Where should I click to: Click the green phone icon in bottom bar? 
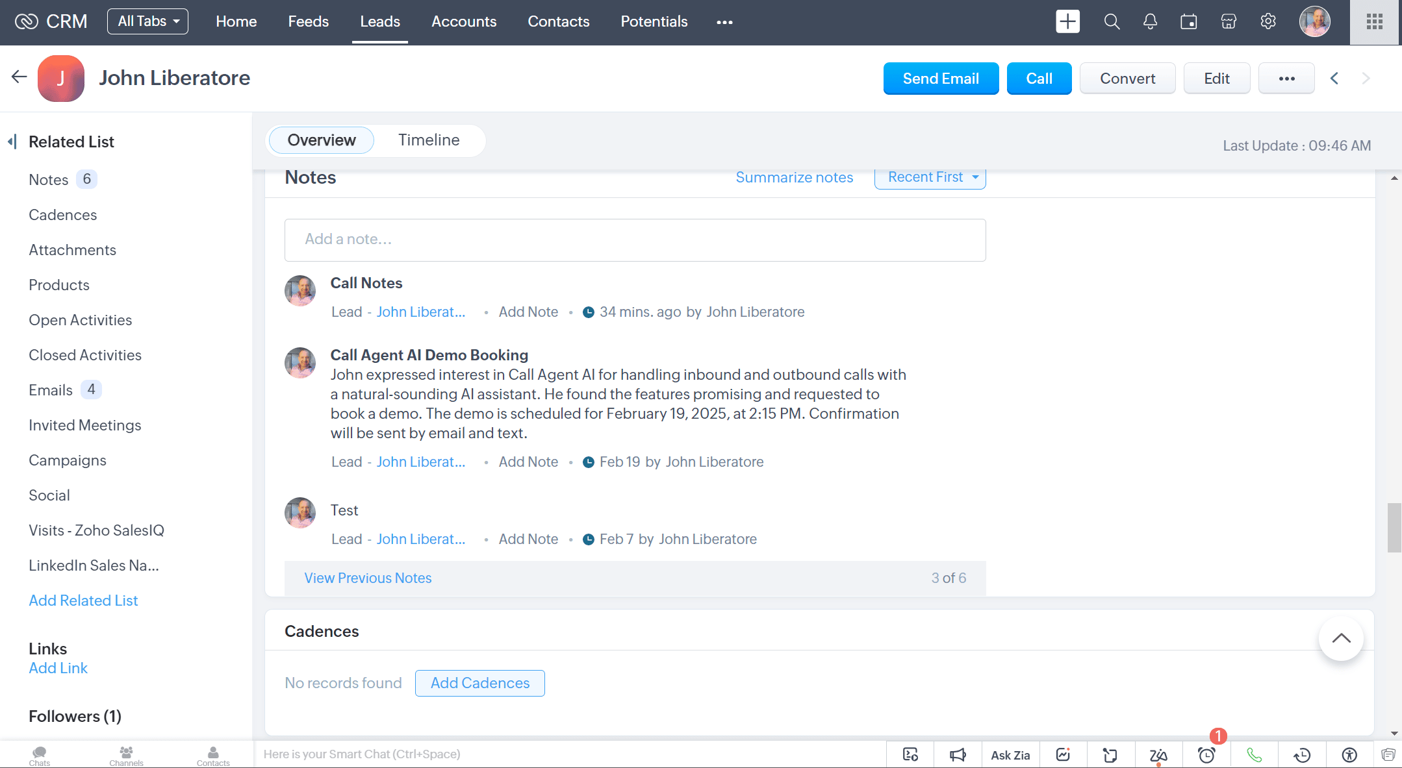pos(1254,754)
